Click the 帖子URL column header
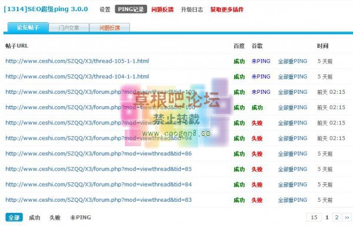Screen dimensions: 353x227 tap(16, 46)
